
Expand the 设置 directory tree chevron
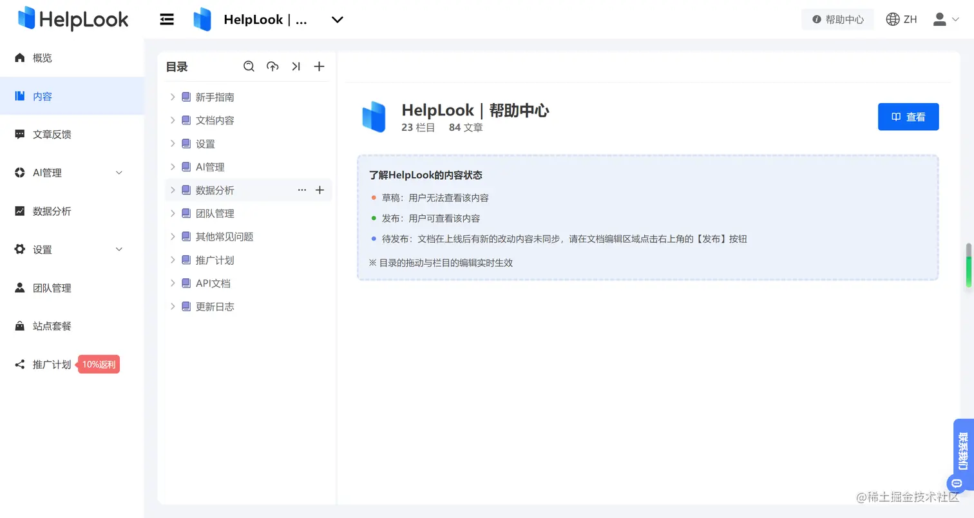pos(172,144)
